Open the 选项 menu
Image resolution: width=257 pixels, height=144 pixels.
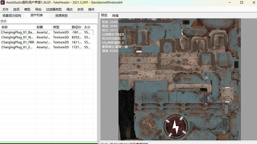coord(16,9)
